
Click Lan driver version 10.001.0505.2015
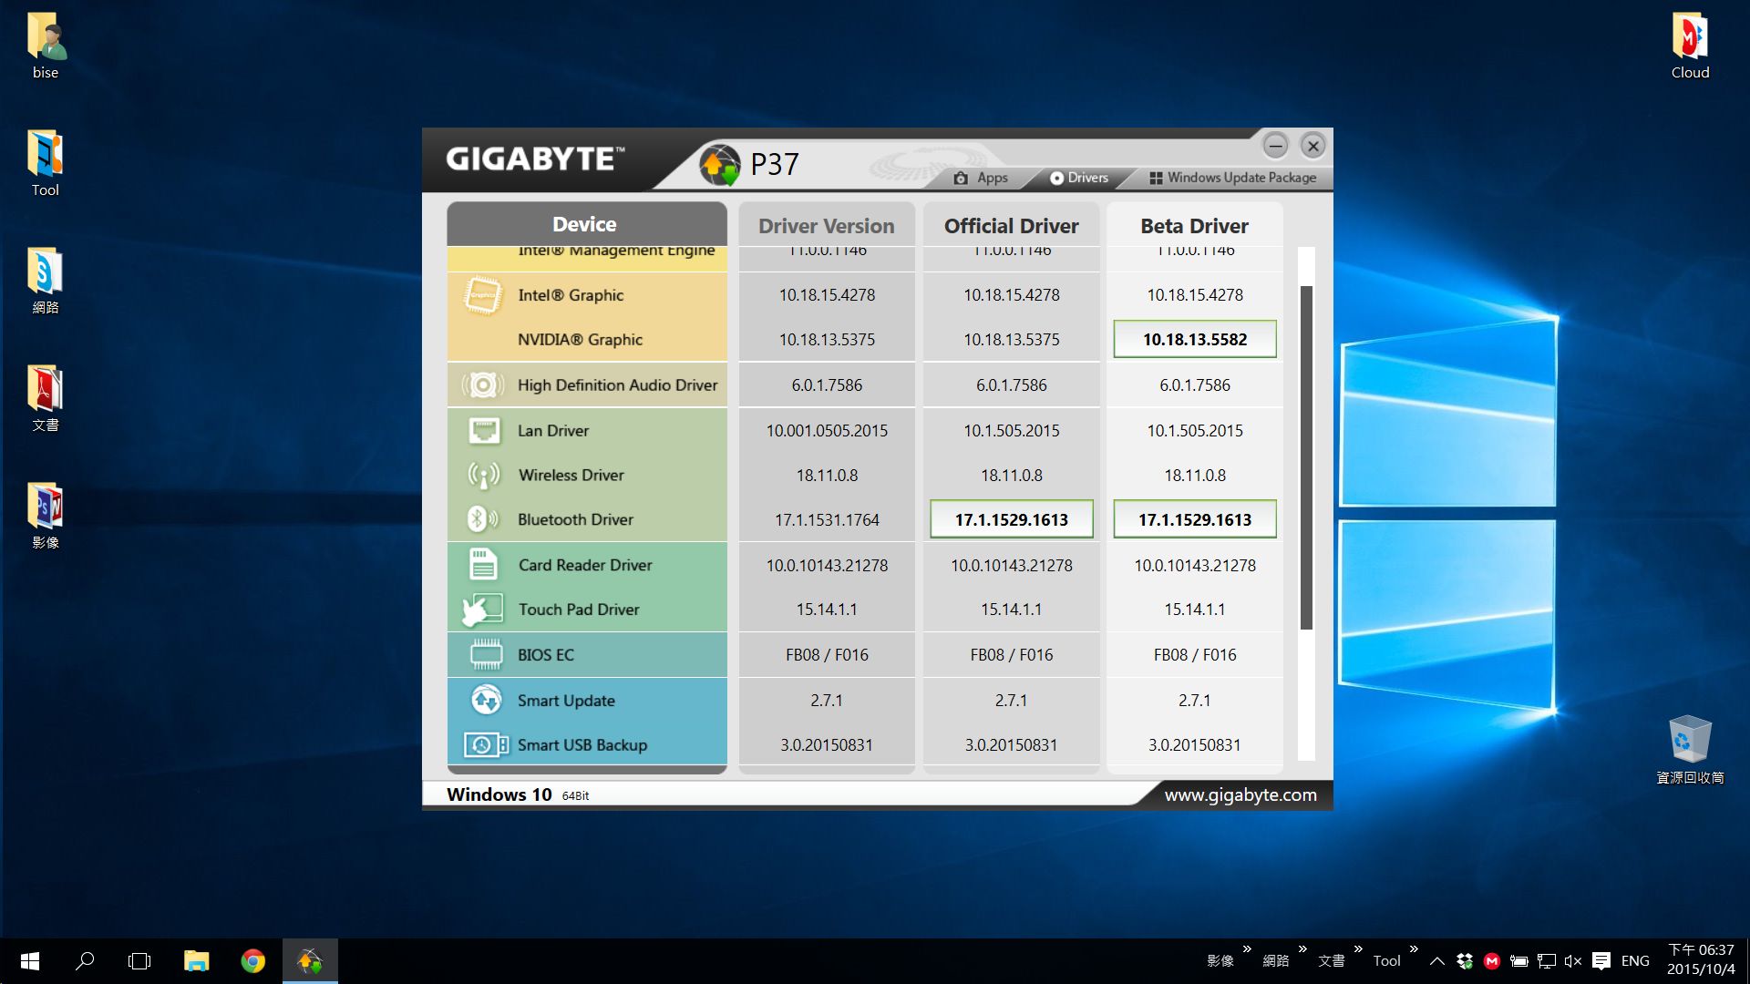point(827,430)
